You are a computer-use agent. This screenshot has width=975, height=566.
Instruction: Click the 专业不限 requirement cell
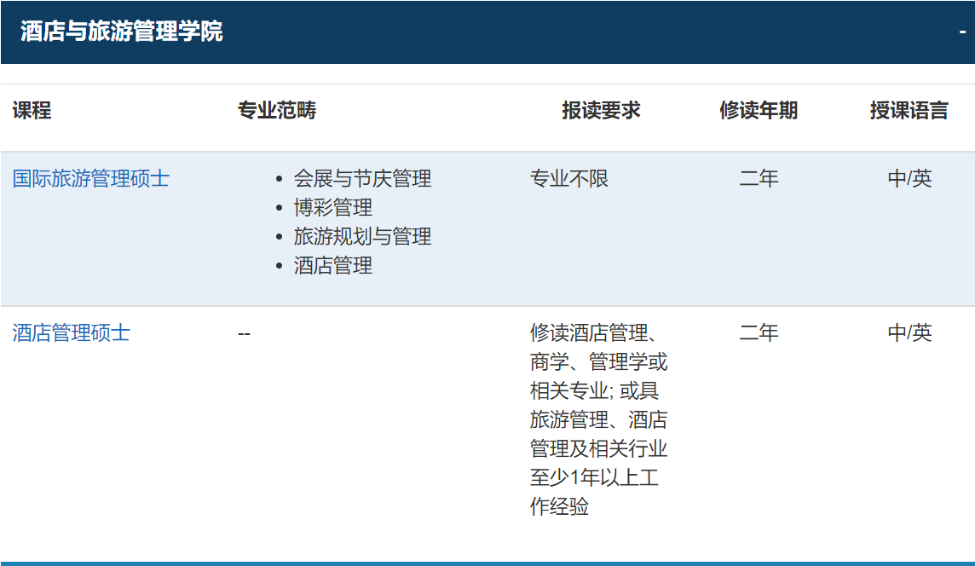click(569, 179)
